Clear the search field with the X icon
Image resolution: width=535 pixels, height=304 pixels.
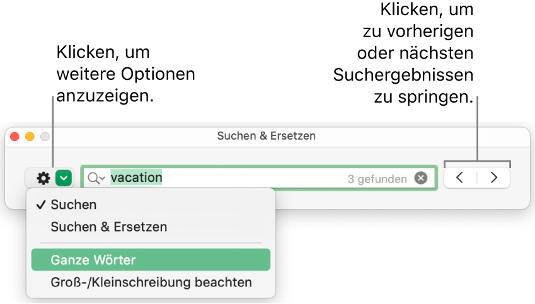click(x=420, y=178)
